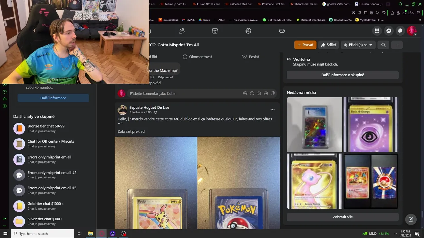Open the browser extensions cube icon
The image size is (424, 238).
(x=392, y=13)
